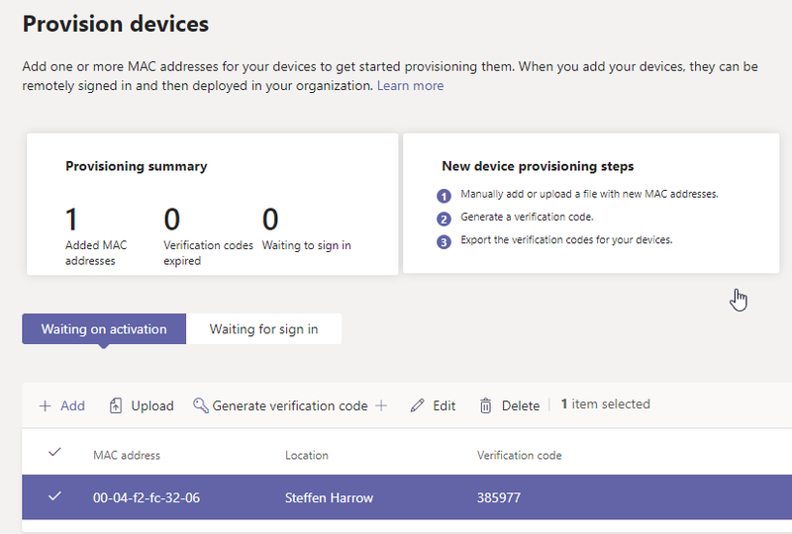Click the key icon for verification code
Screen dimensions: 792x534
pyautogui.click(x=201, y=405)
